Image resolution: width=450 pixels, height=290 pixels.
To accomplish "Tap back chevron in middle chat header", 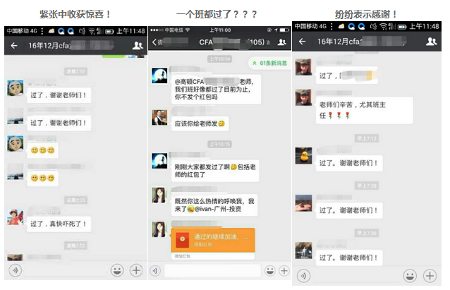I will point(155,43).
